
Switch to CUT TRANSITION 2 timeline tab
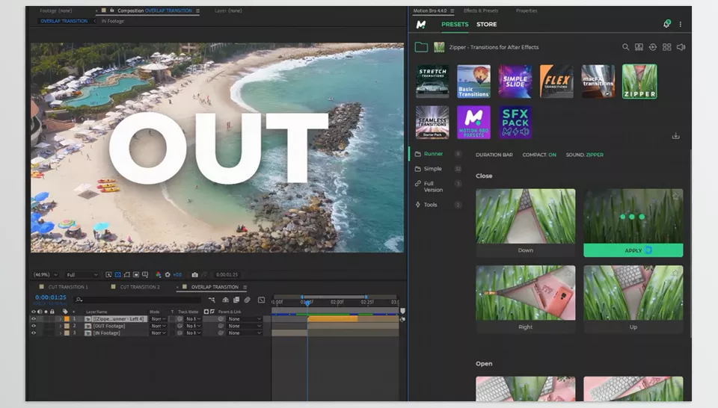(x=140, y=287)
